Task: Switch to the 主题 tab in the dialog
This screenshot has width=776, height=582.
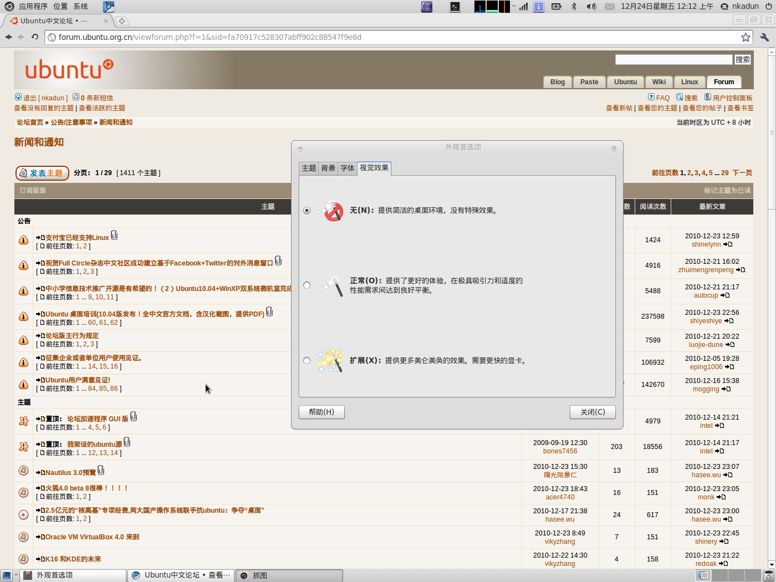Action: pos(309,169)
